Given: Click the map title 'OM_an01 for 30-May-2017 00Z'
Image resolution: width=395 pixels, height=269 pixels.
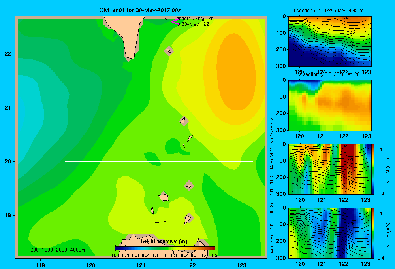Looking at the screenshot, I should click(140, 10).
